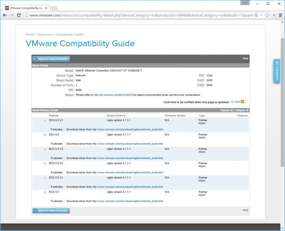This screenshot has height=231, width=285.
Task: Click the page document icon beside URL
Action: click(x=27, y=15)
